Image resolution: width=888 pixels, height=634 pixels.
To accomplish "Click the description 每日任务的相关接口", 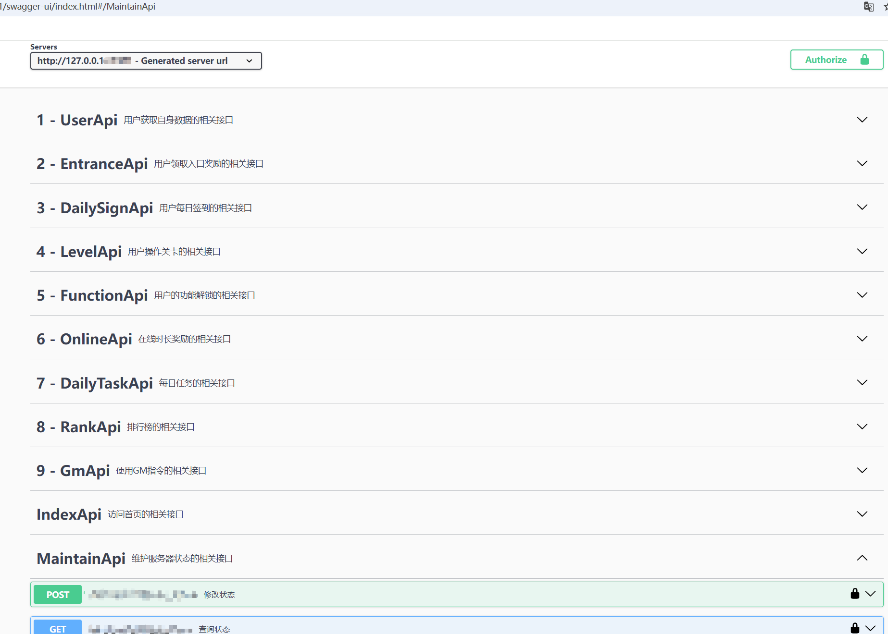I will point(197,383).
